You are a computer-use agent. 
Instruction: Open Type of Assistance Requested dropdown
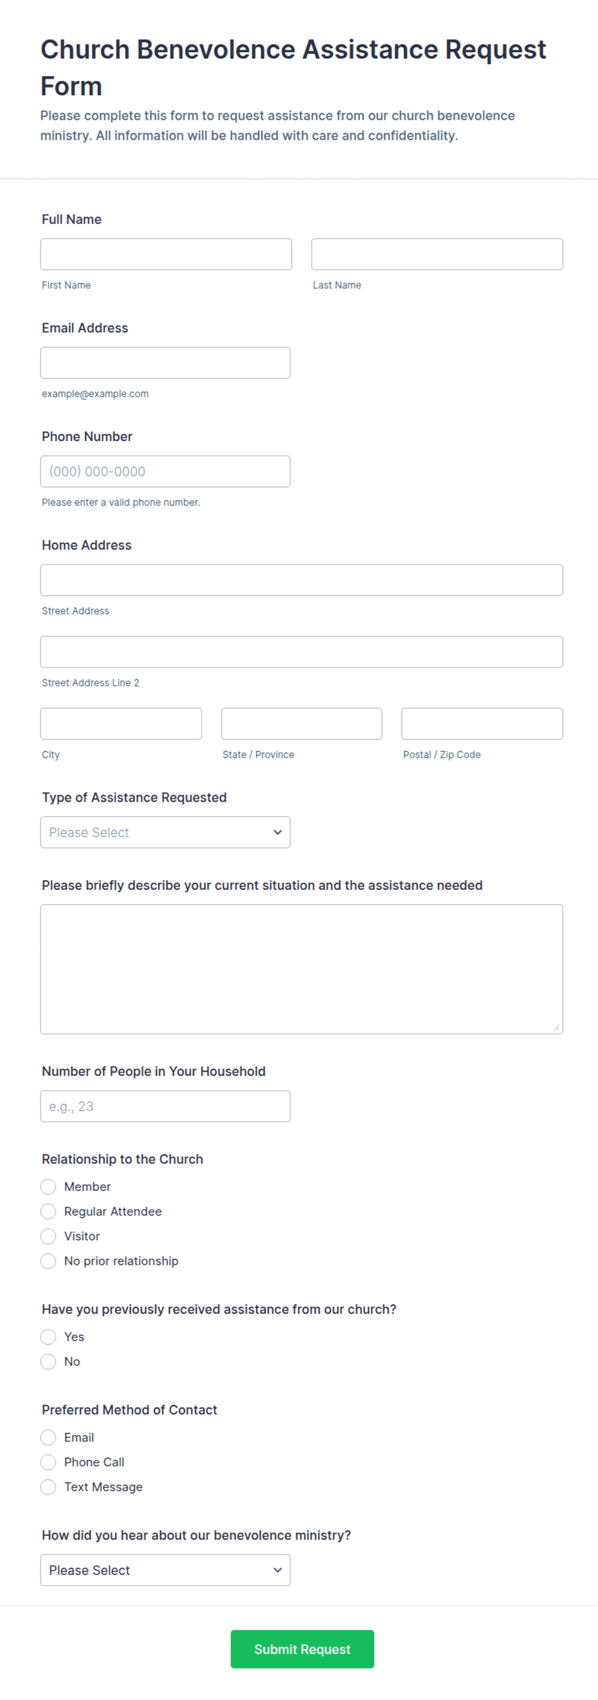pos(165,832)
